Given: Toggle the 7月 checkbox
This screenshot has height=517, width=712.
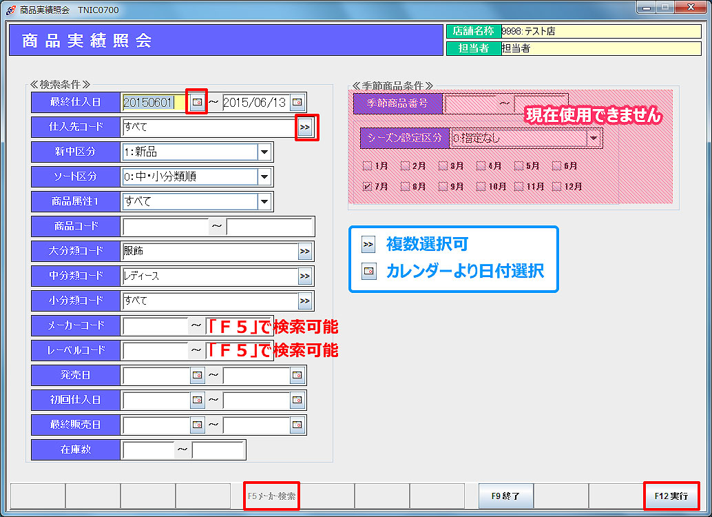Looking at the screenshot, I should pos(367,186).
